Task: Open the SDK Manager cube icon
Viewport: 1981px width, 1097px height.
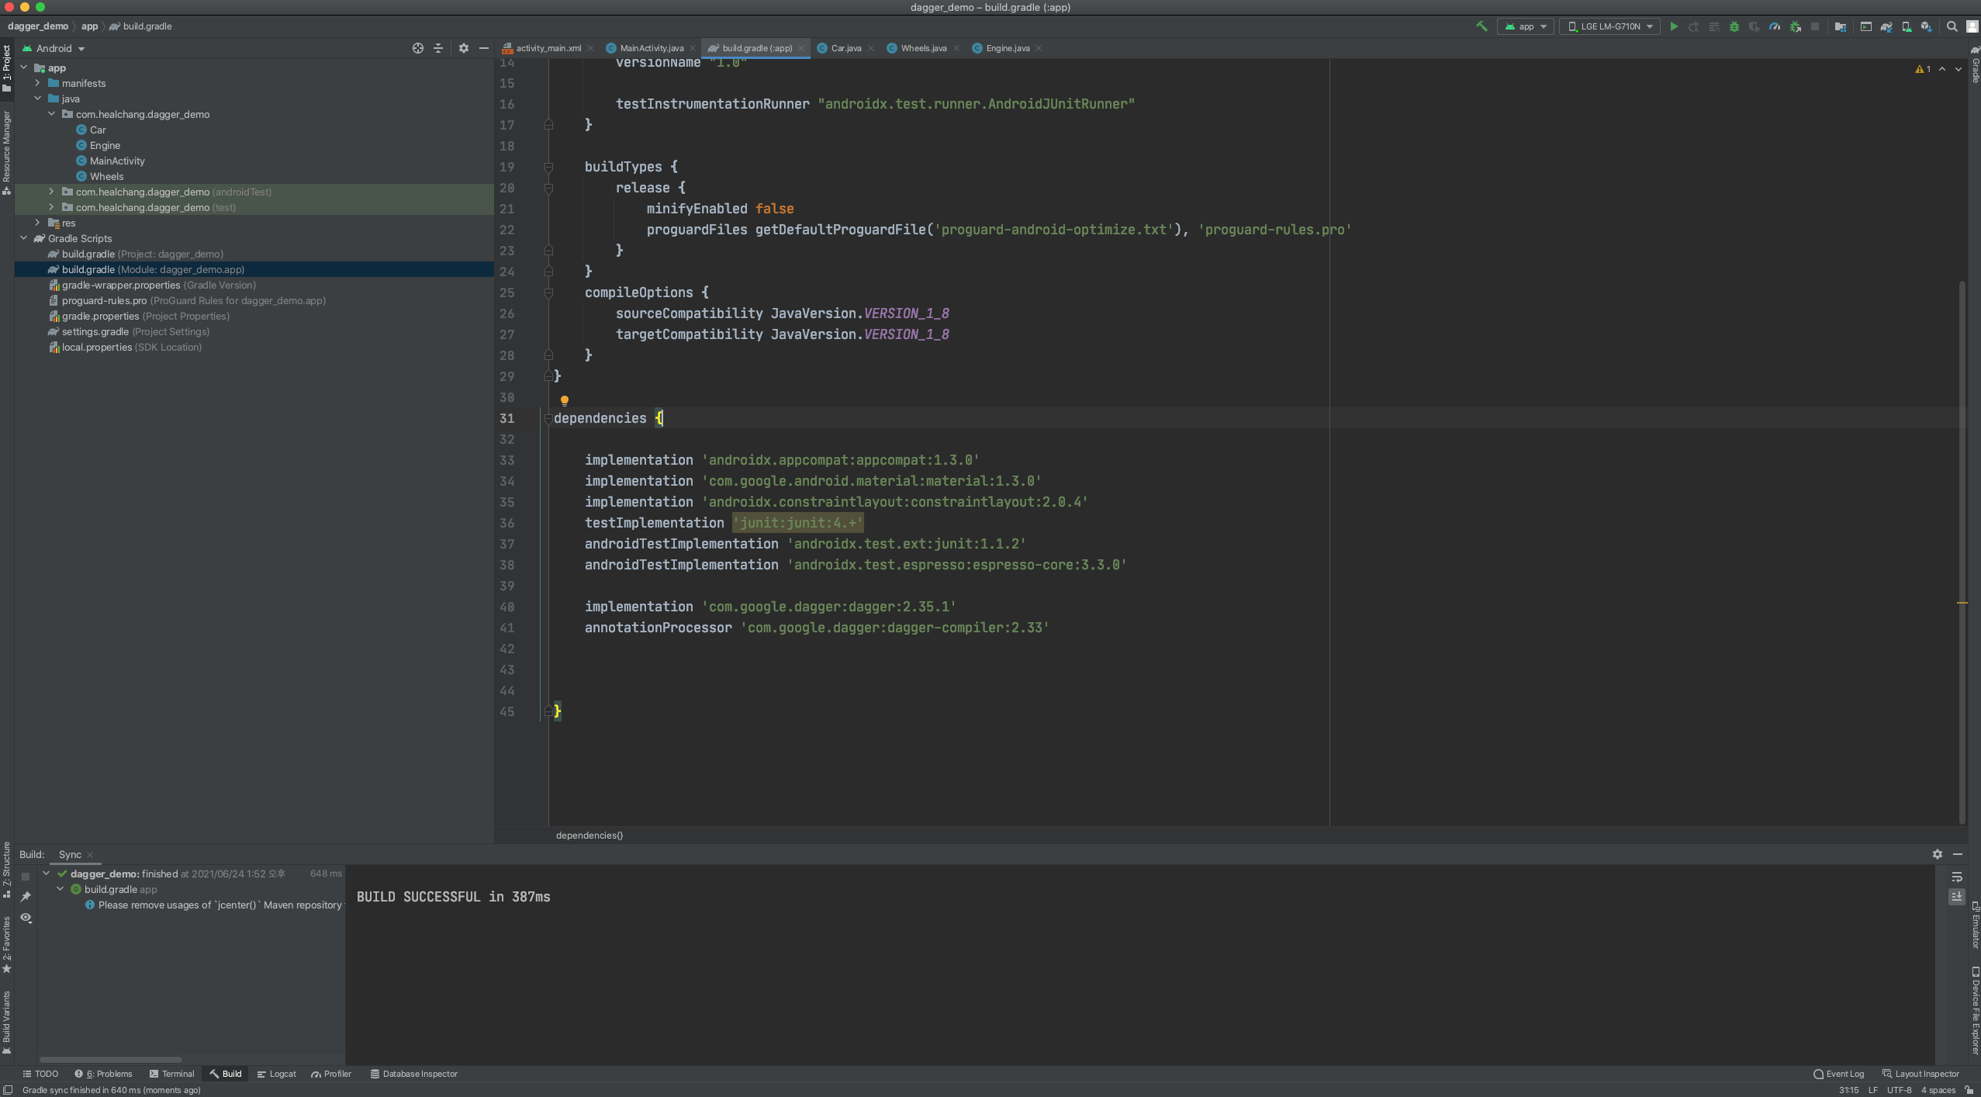Action: pyautogui.click(x=1927, y=26)
